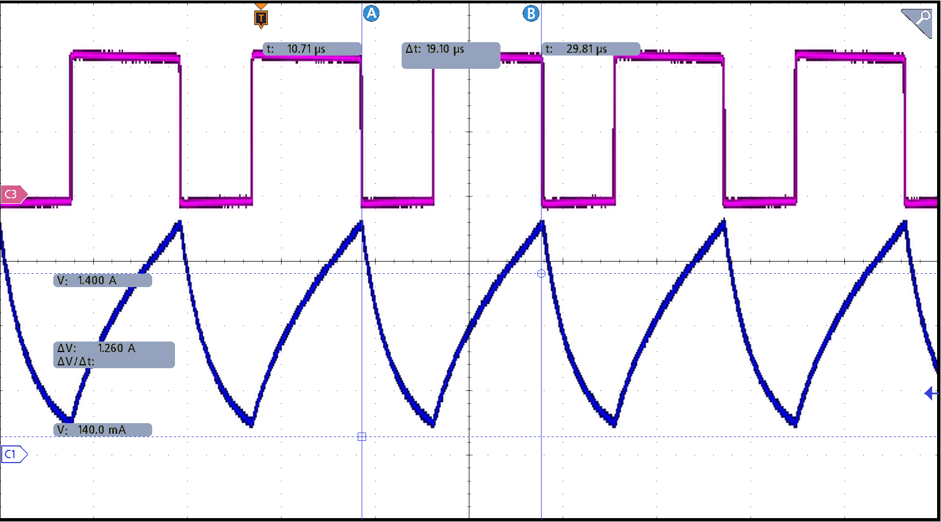The image size is (941, 522).
Task: Grab the square handle on lower horizontal cursor
Action: click(362, 437)
